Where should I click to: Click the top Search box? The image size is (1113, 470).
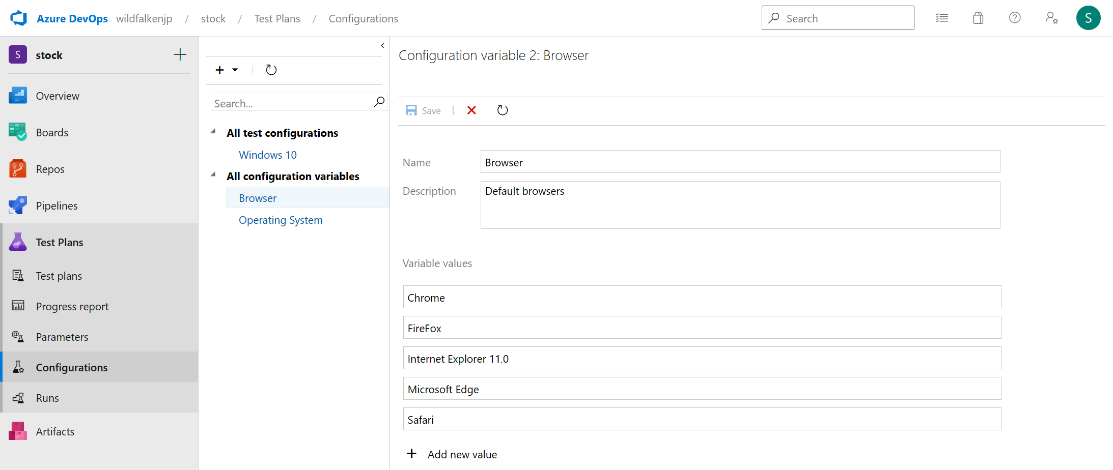tap(838, 18)
